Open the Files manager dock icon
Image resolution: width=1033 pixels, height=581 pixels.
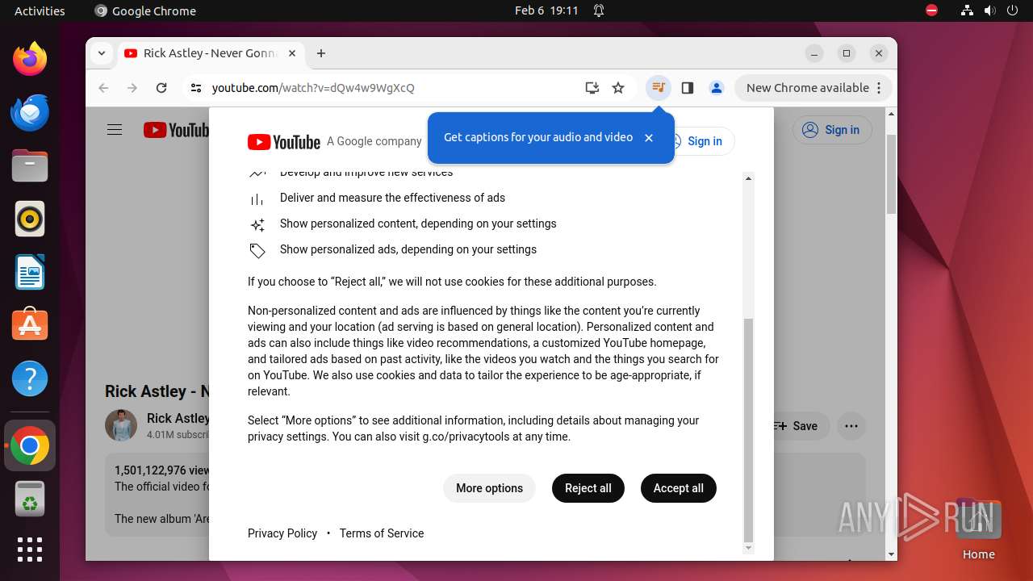tap(30, 165)
